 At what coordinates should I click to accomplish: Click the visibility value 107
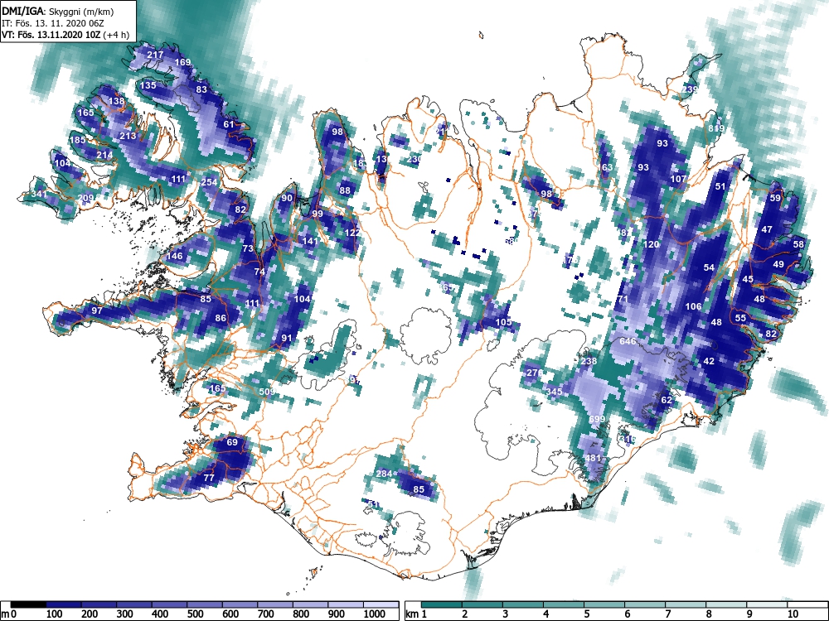point(678,179)
